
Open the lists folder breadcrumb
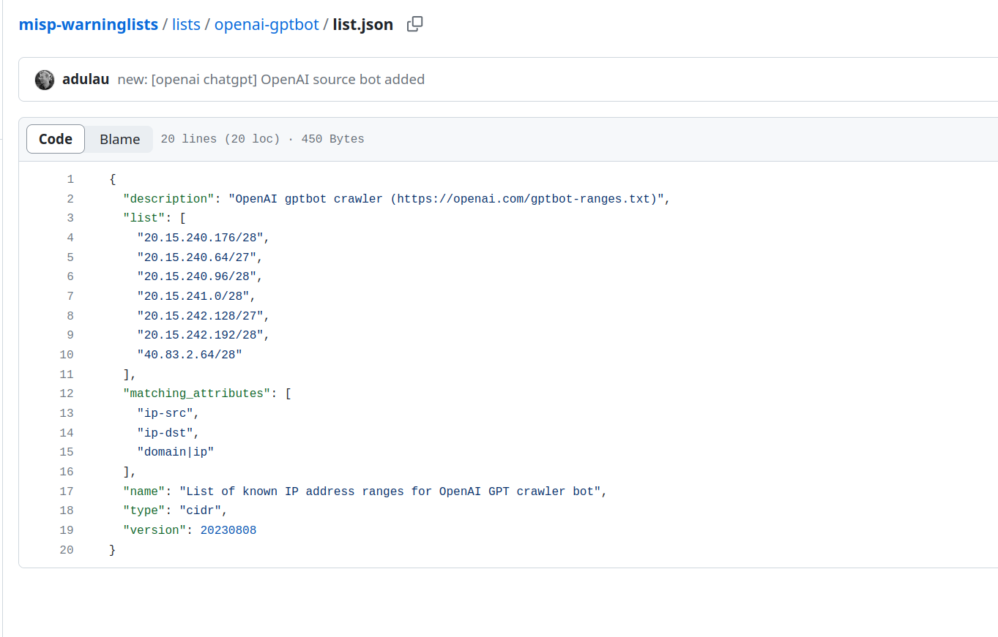tap(186, 24)
